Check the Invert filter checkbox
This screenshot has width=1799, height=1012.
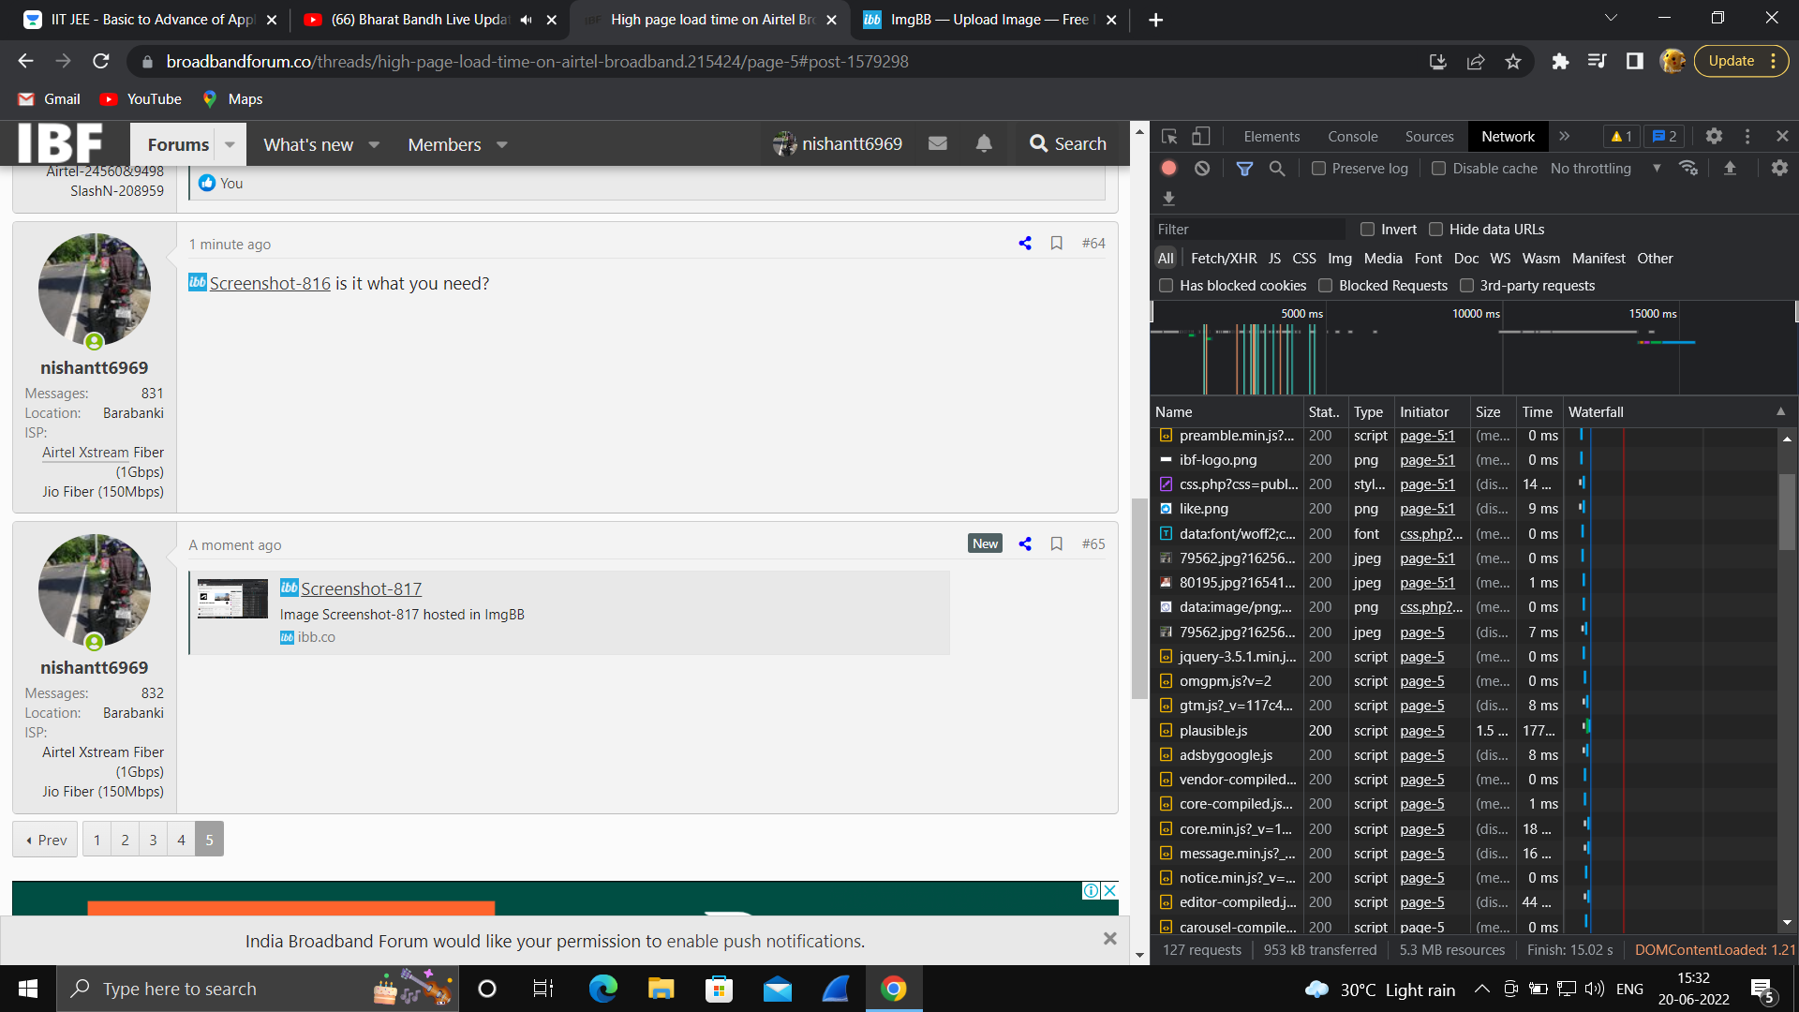[x=1367, y=230]
